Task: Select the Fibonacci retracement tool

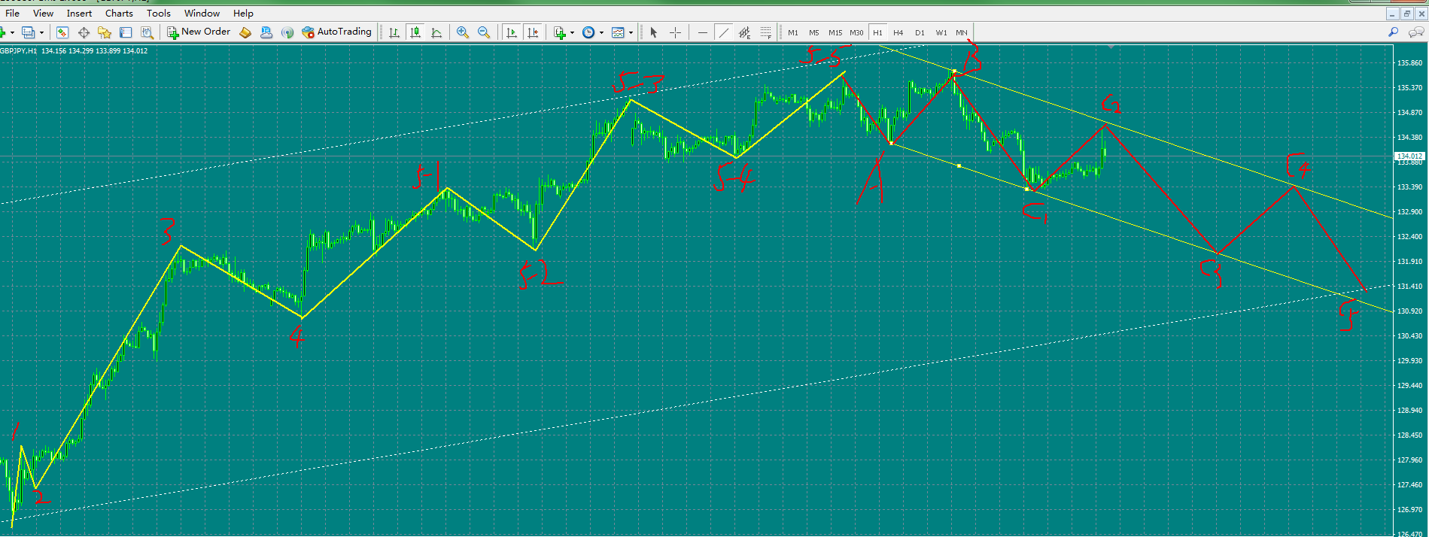Action: click(765, 32)
